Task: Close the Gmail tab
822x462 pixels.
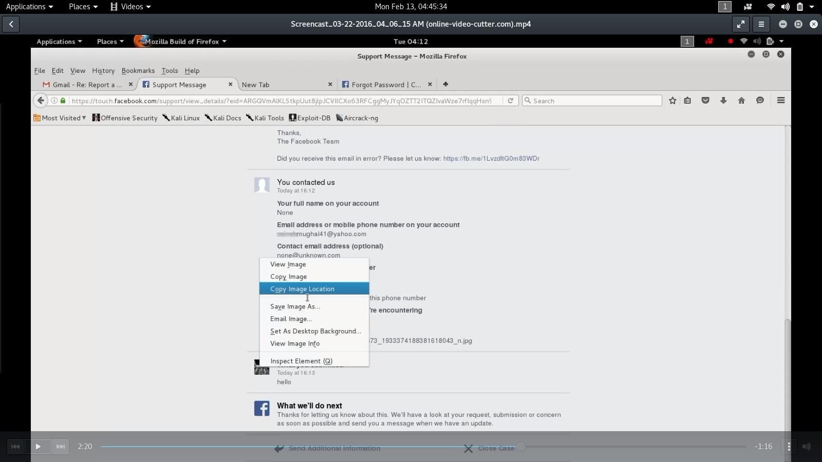Action: pos(130,84)
